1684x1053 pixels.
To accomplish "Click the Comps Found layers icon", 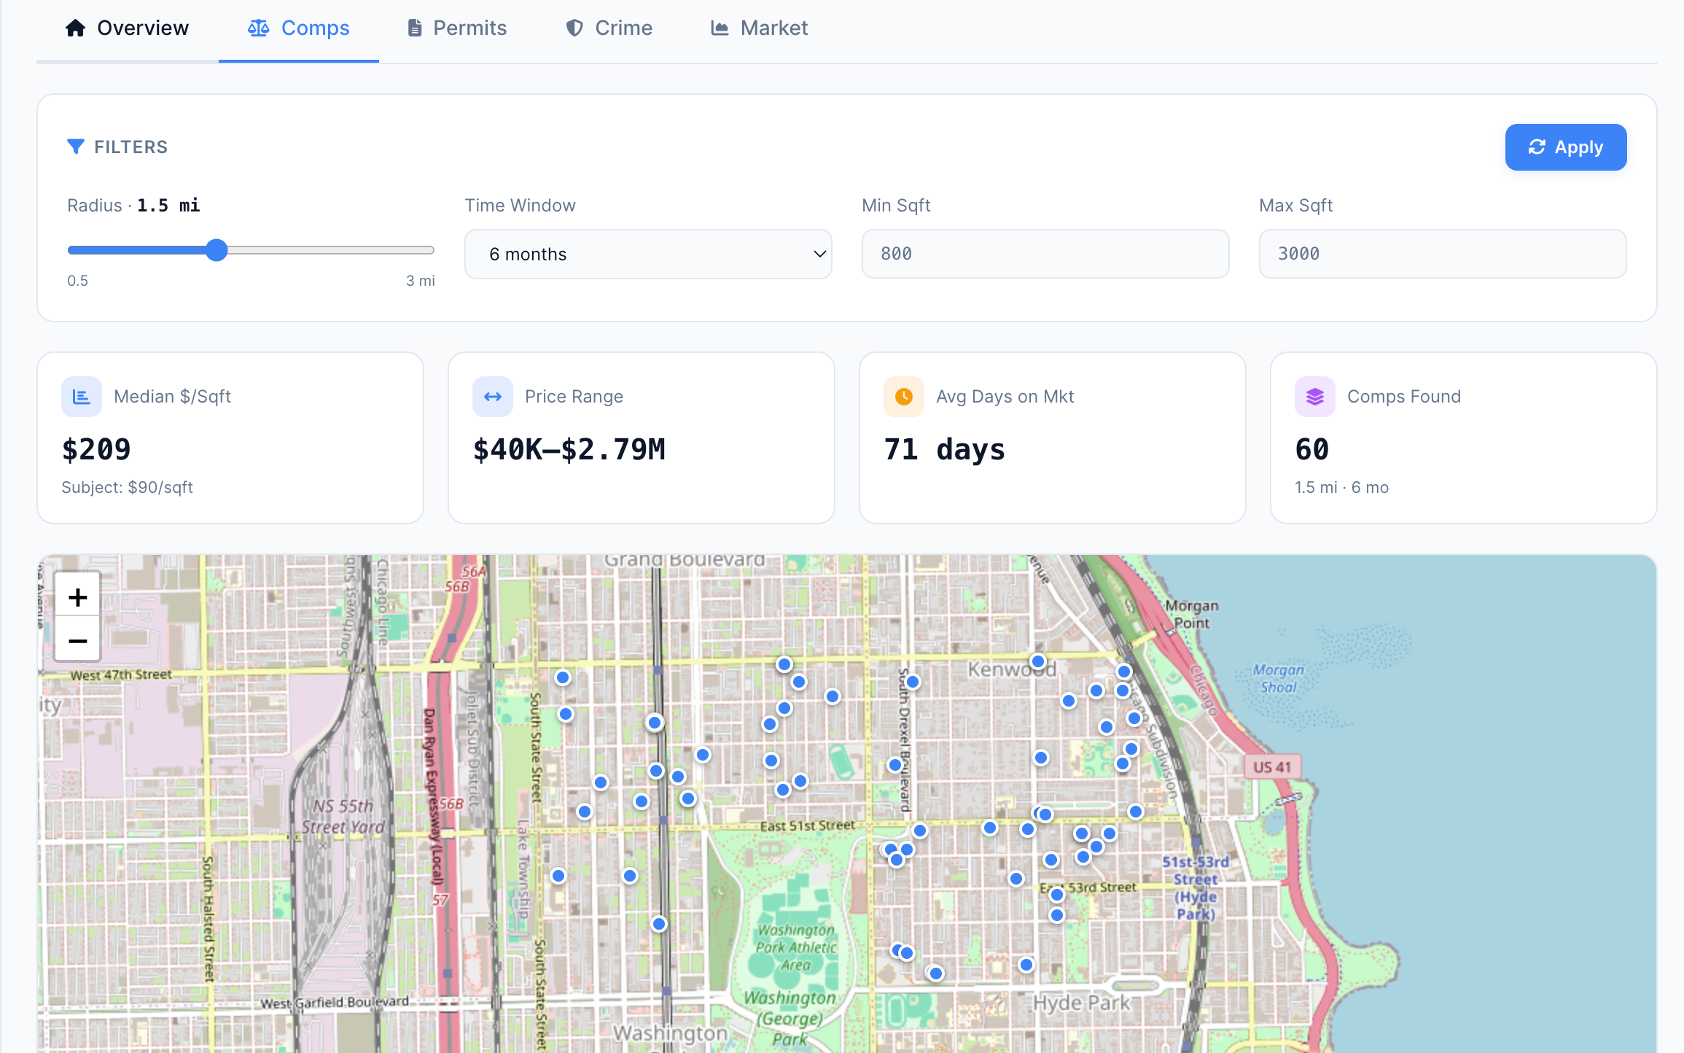I will click(x=1315, y=397).
